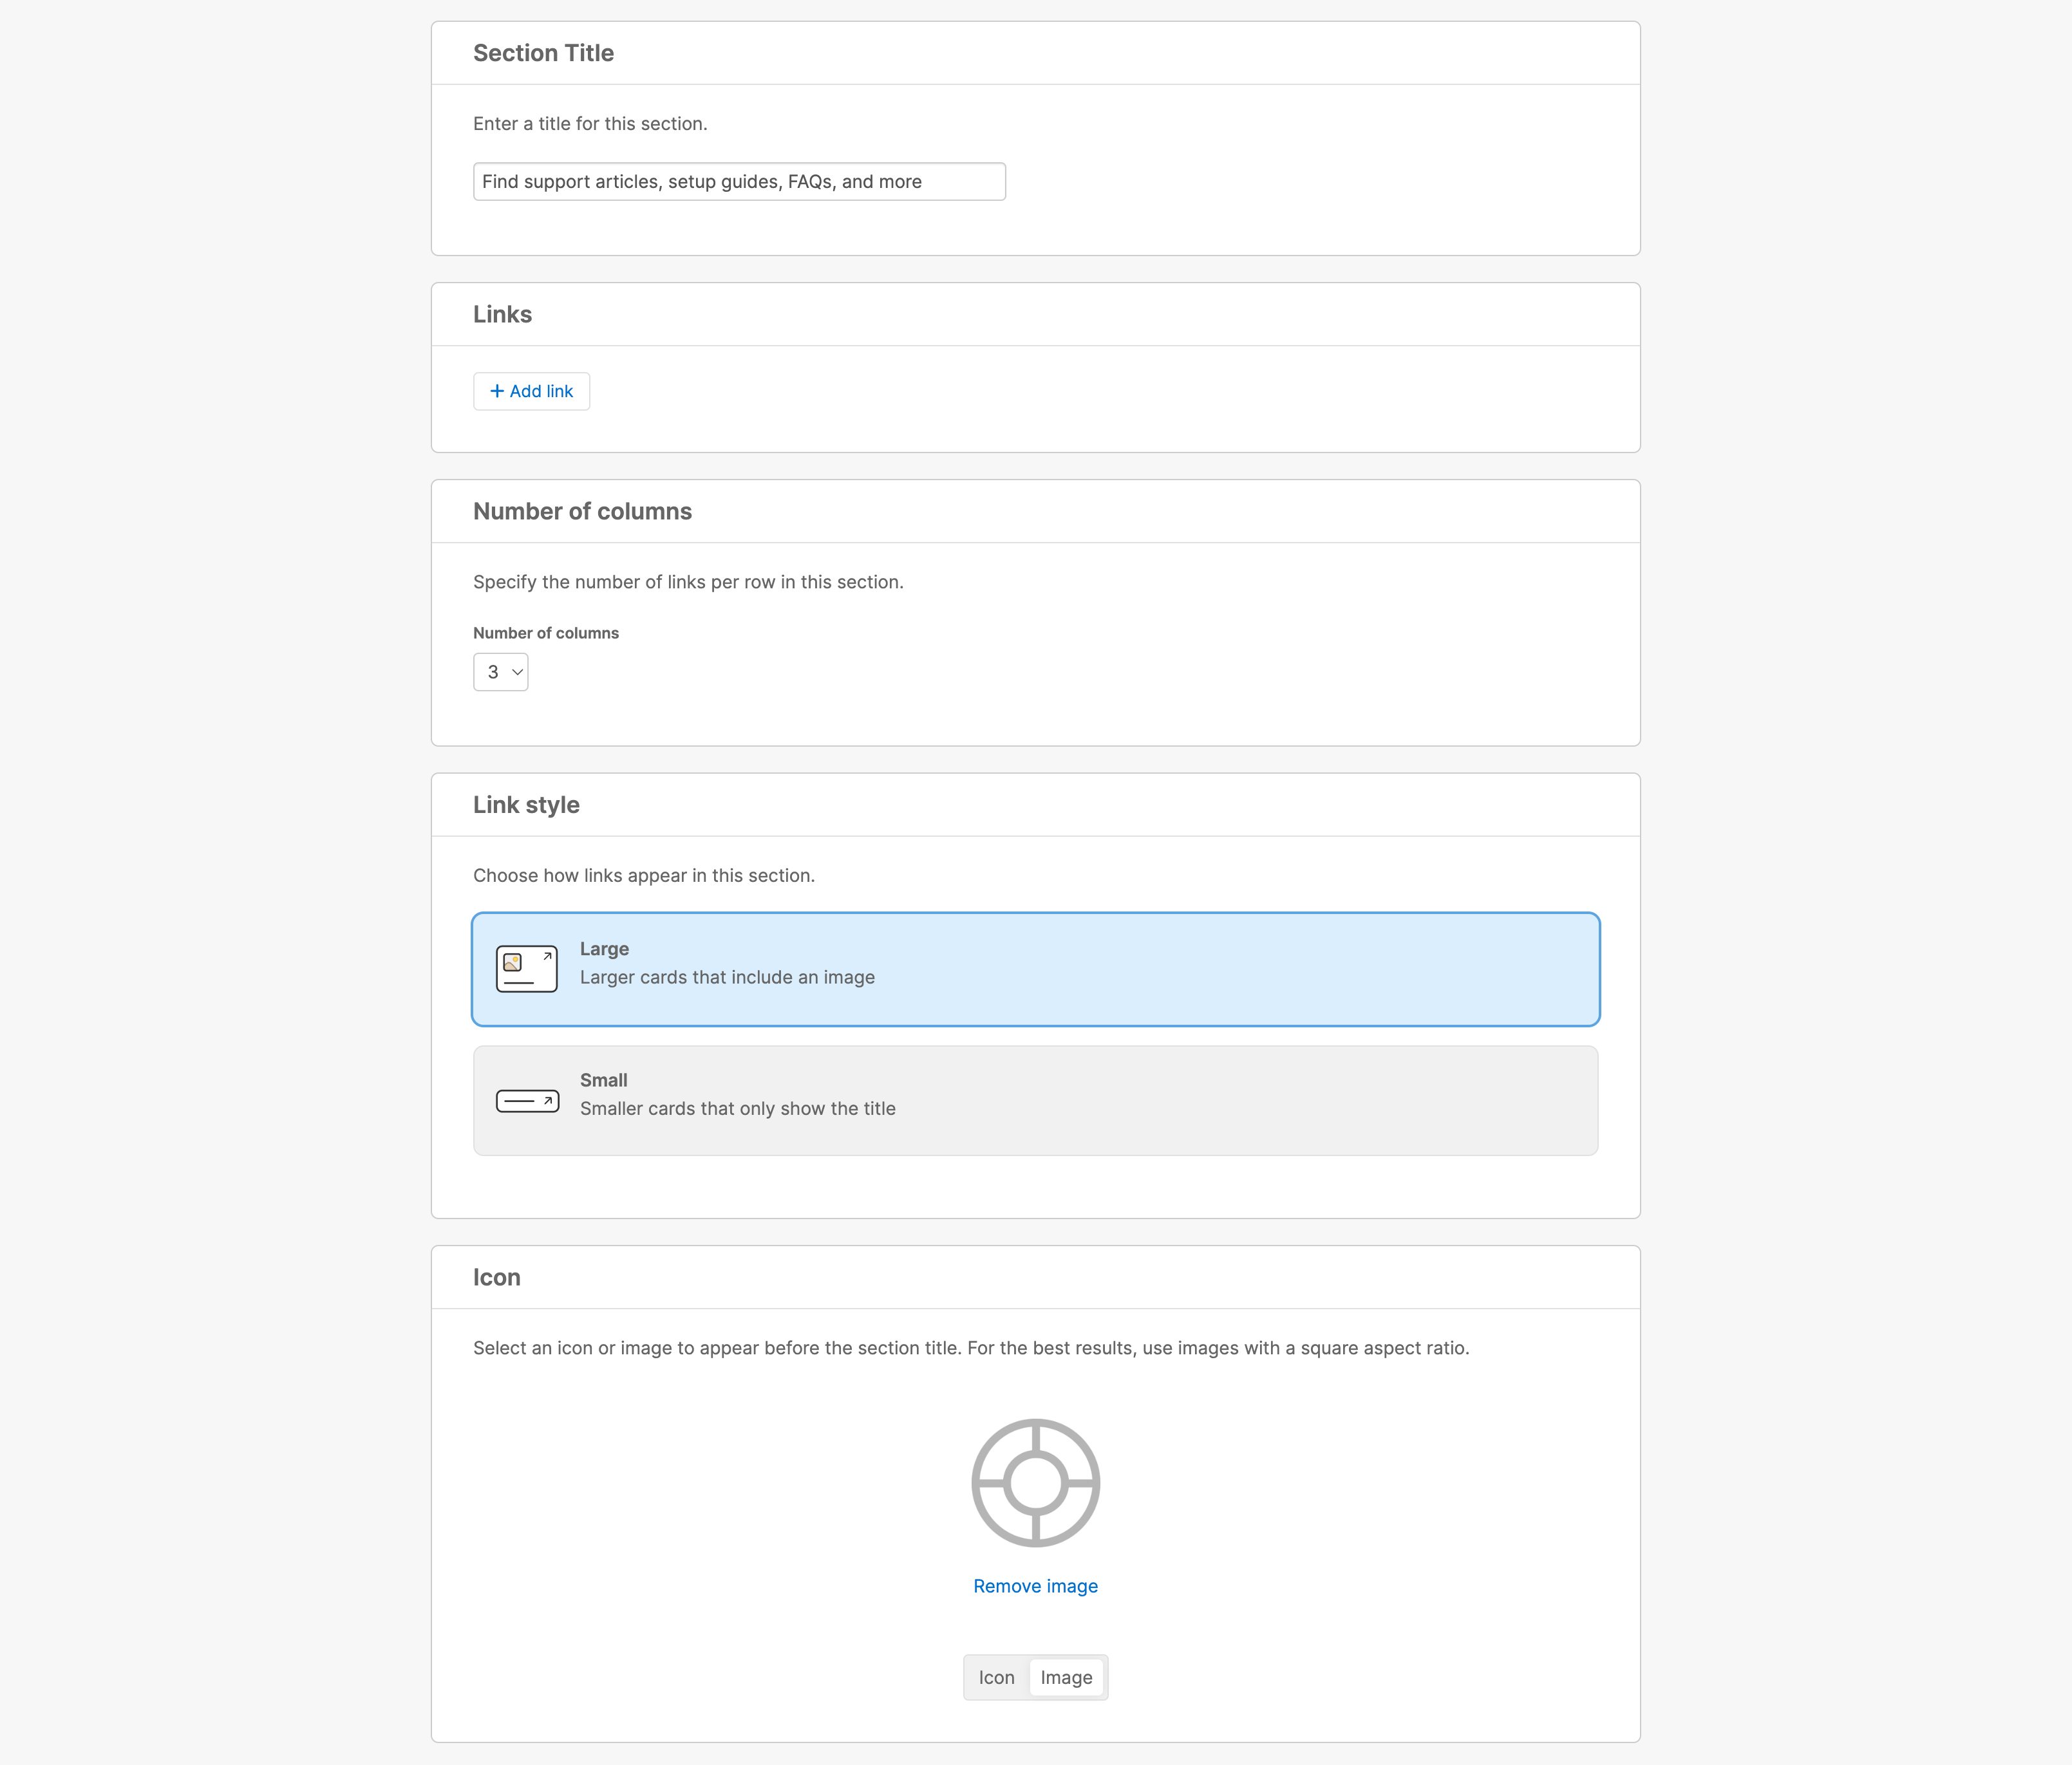Select the Large link style card
Viewport: 2072px width, 1765px height.
[x=1035, y=969]
